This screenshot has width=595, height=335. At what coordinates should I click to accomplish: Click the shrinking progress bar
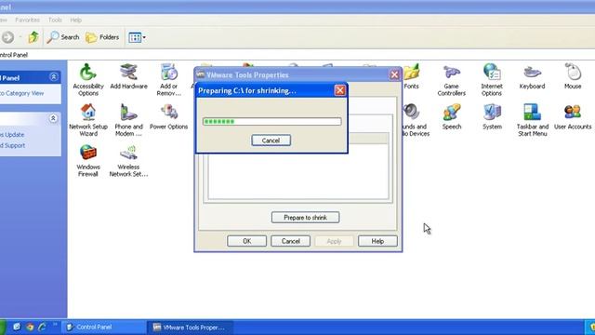point(272,122)
